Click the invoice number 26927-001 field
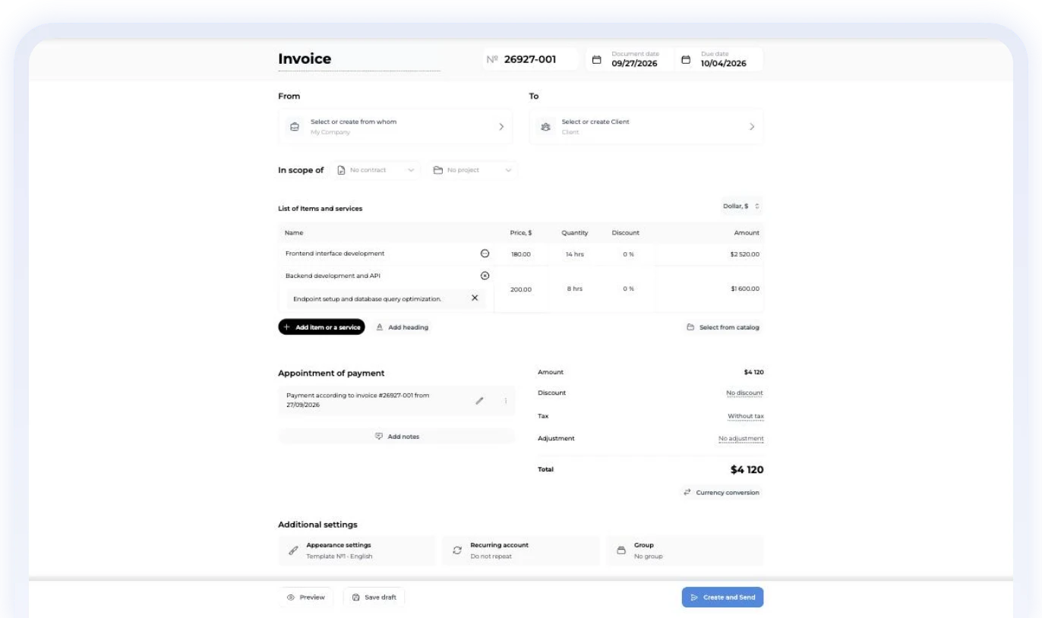Image resolution: width=1042 pixels, height=618 pixels. click(531, 60)
